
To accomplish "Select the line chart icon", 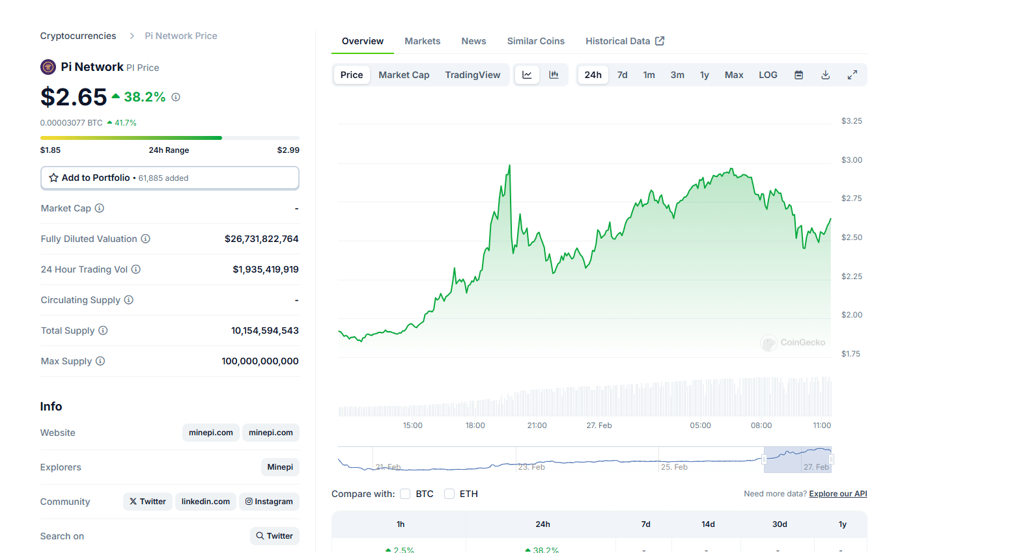I will (x=527, y=75).
